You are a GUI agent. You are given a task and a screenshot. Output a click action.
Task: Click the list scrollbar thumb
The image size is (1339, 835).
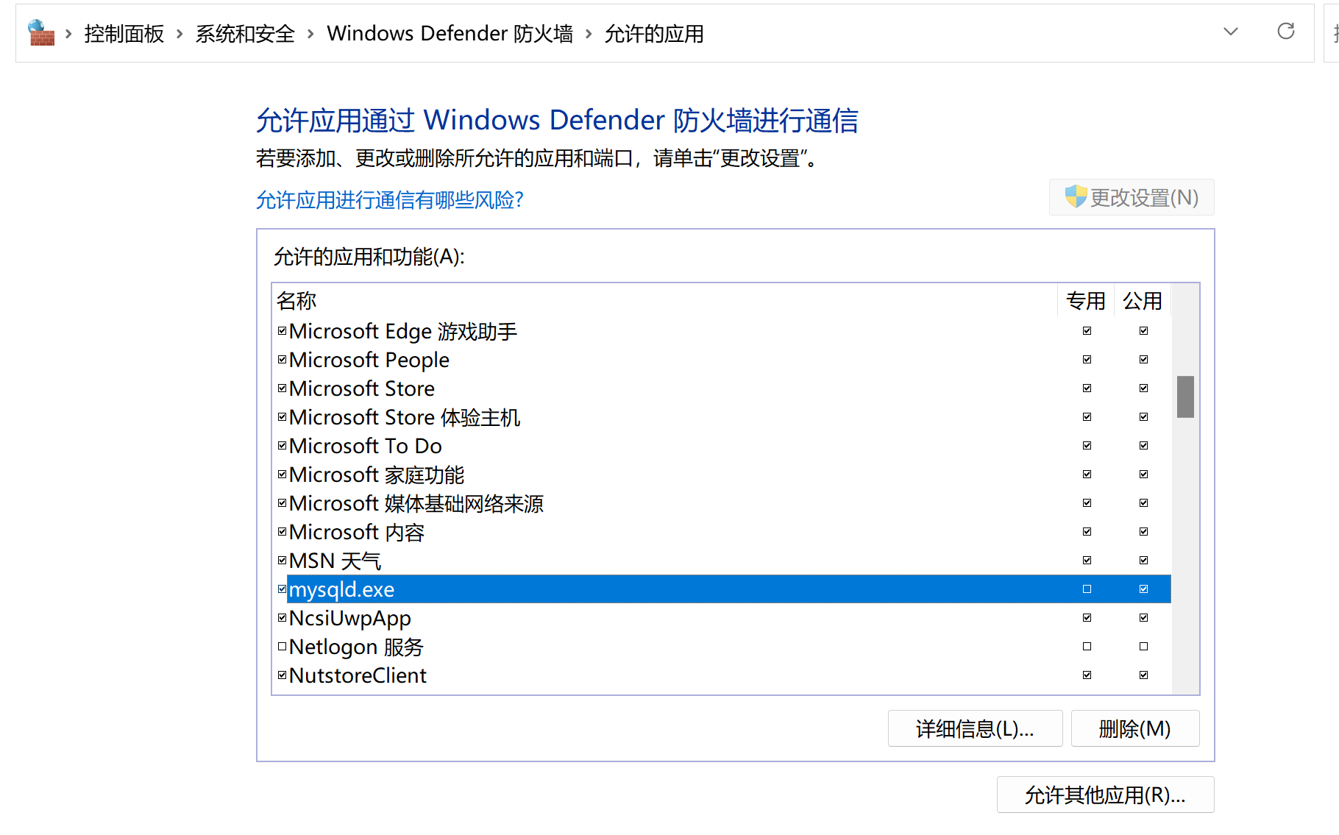click(1185, 397)
